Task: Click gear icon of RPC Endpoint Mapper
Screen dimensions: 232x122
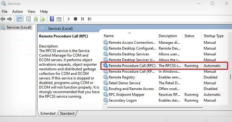Action: [105, 94]
